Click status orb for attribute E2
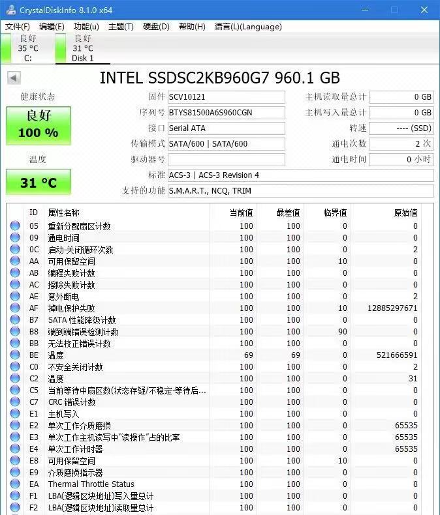The height and width of the screenshot is (515, 440). point(15,425)
